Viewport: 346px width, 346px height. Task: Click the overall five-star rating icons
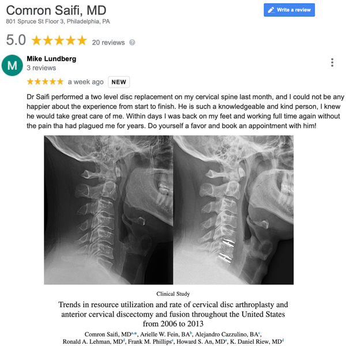click(x=59, y=40)
